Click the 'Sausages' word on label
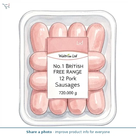Screen dimensions: 136x136 [x=67, y=85]
